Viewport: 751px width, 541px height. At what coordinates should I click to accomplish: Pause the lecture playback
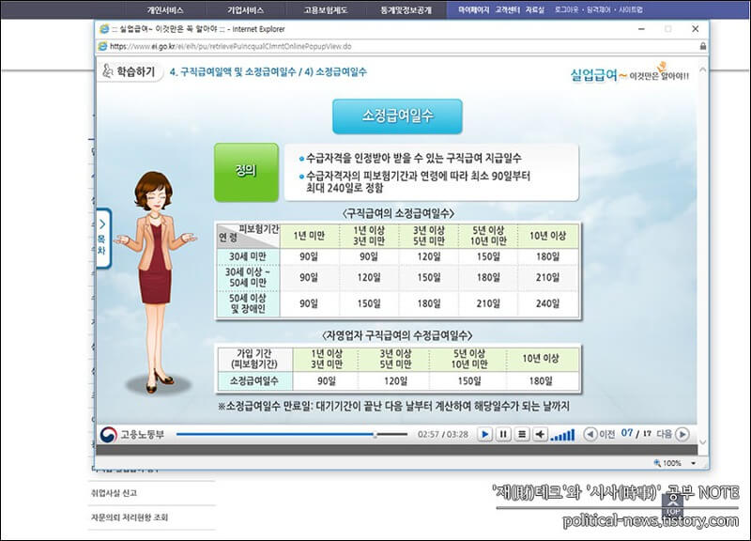click(503, 434)
